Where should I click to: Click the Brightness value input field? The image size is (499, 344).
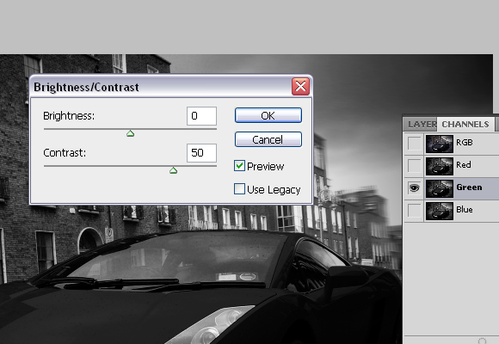point(202,116)
